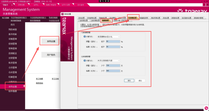Click the 退出 button
The height and width of the screenshot is (111, 209).
click(140, 81)
